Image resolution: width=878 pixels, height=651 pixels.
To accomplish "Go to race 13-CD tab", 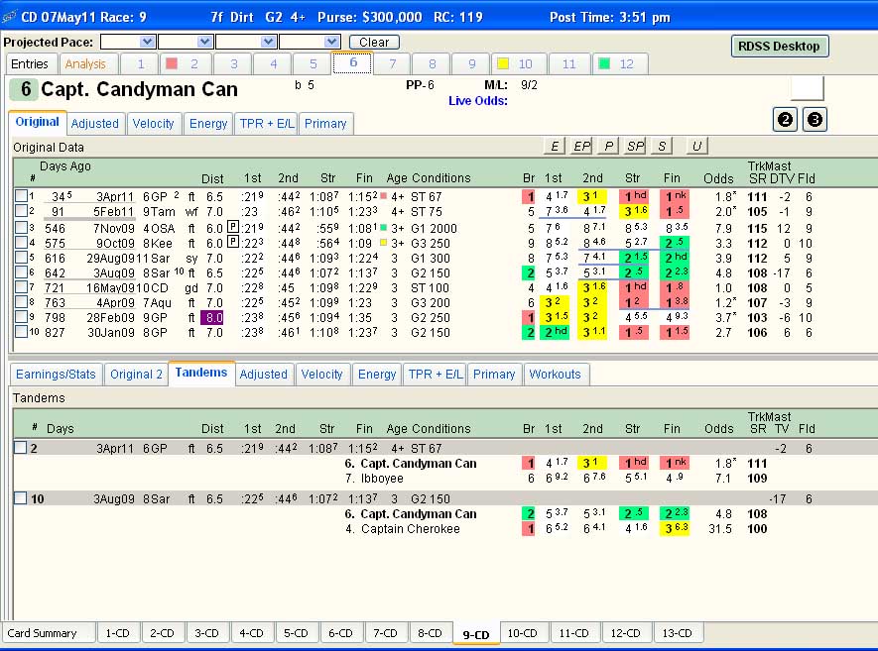I will 677,633.
